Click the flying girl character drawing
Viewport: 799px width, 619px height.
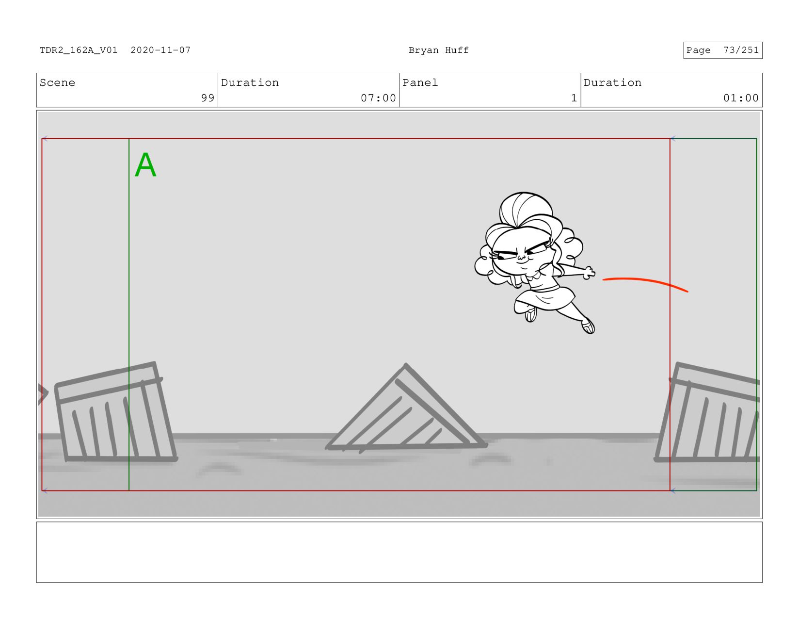click(x=535, y=263)
